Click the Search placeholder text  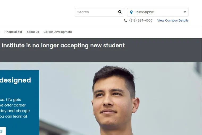[83, 12]
